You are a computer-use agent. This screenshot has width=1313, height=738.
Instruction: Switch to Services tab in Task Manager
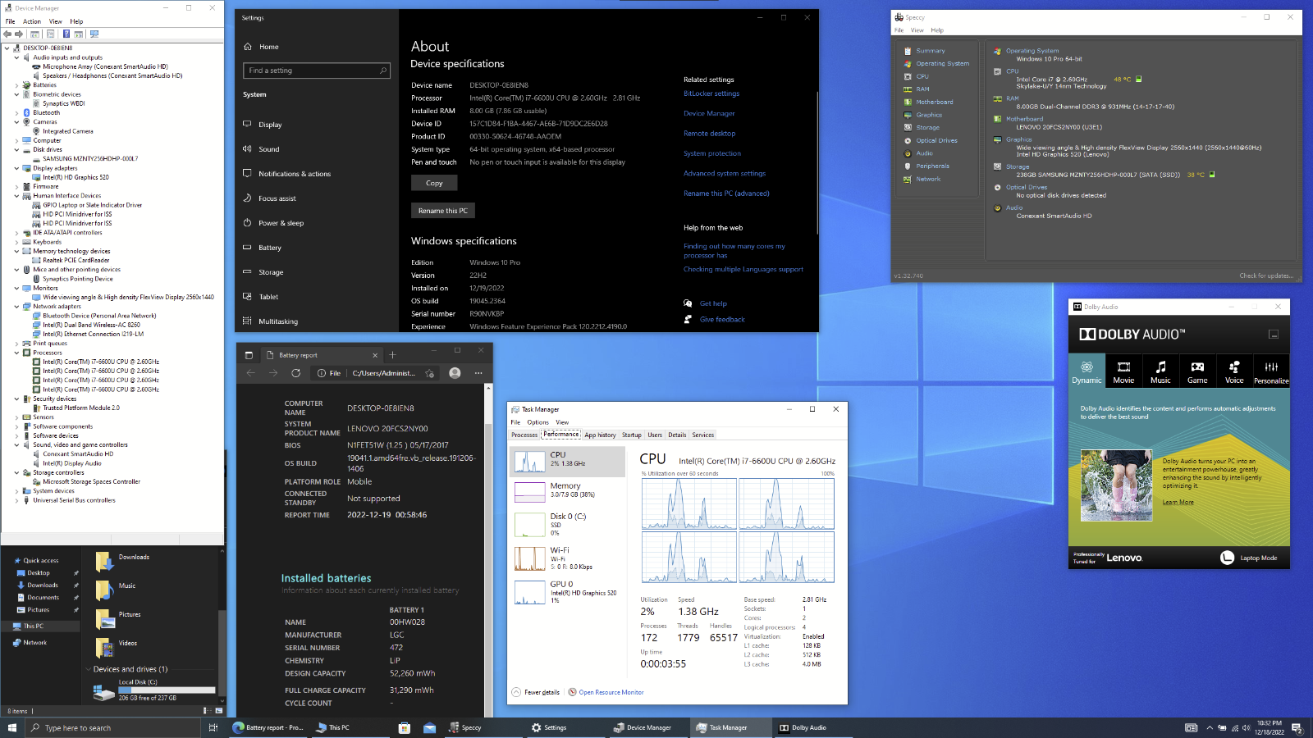[x=702, y=435]
